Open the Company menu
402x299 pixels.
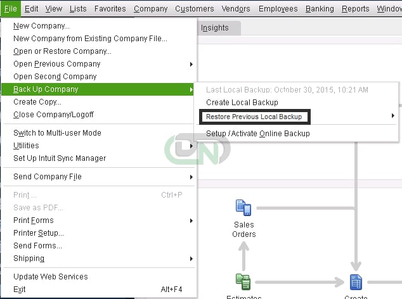click(x=150, y=9)
